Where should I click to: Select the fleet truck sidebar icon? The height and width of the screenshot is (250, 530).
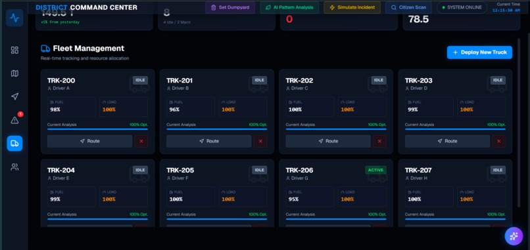pyautogui.click(x=14, y=144)
